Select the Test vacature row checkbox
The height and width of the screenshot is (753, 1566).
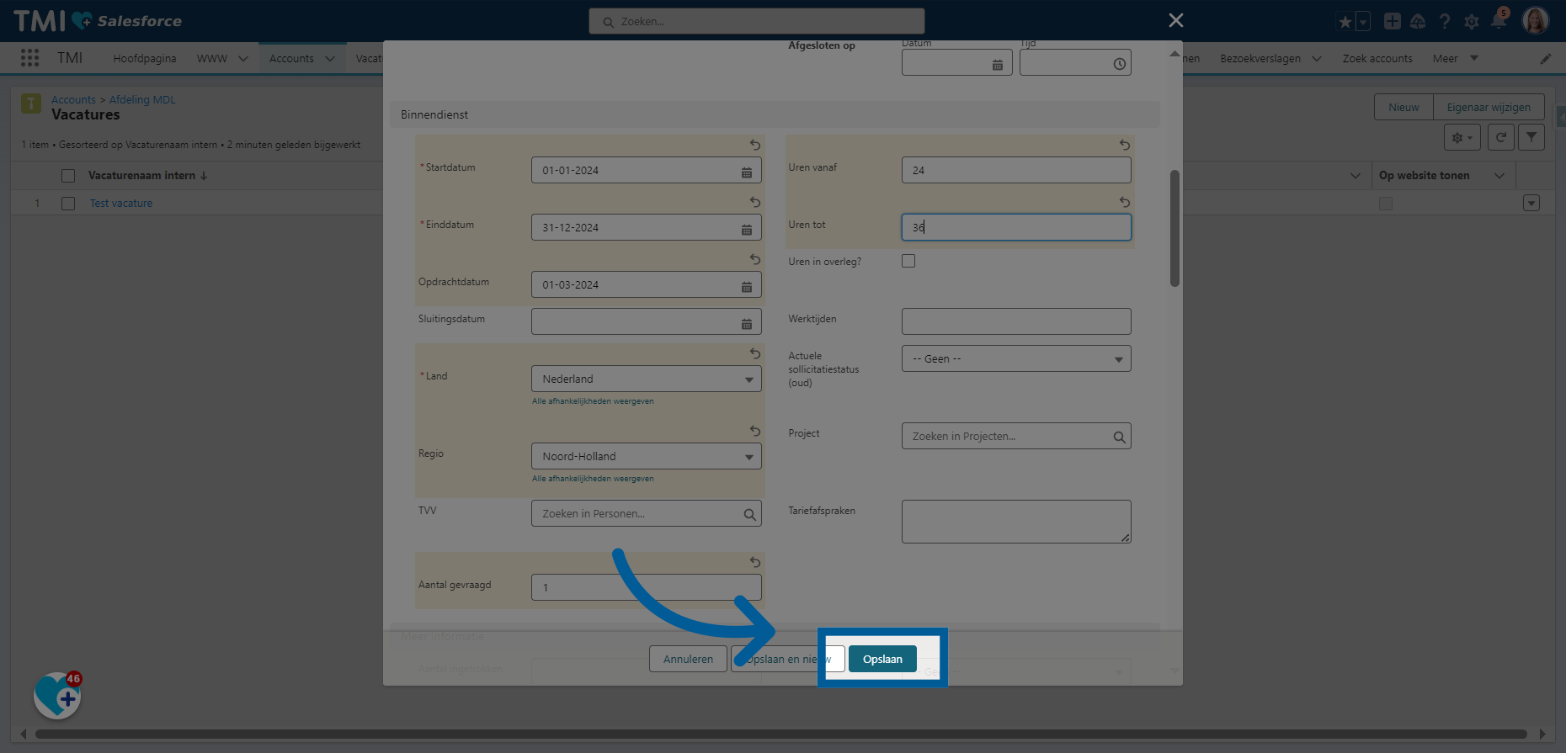[x=68, y=204]
